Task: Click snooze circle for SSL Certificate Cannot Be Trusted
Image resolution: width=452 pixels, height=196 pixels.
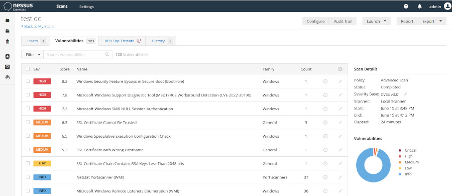Action: [325, 123]
